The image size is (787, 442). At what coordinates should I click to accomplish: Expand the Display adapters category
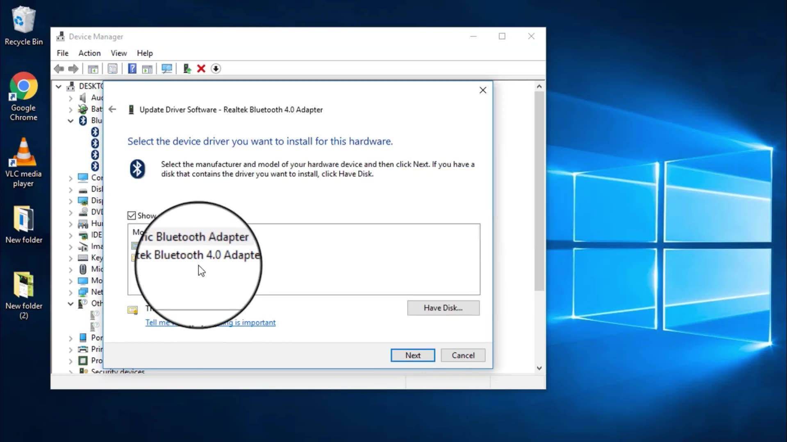point(70,201)
